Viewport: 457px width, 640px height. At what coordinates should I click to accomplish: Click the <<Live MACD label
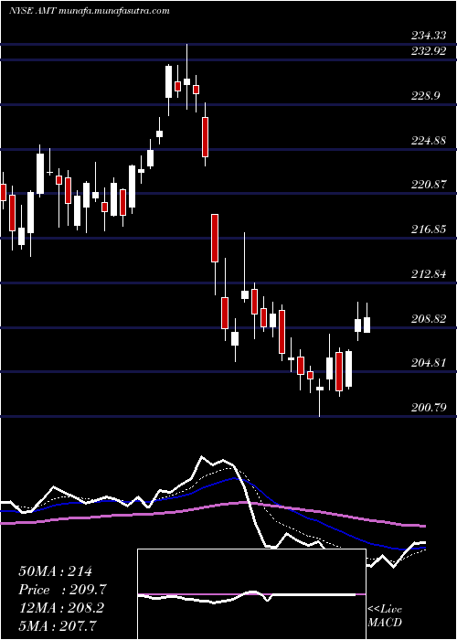385,616
